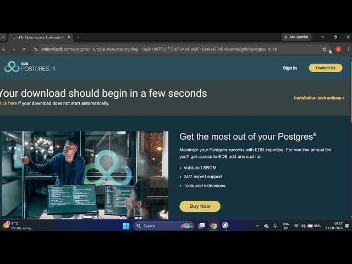This screenshot has width=352, height=264.
Task: Go back using browser back arrow
Action: [x=4, y=49]
